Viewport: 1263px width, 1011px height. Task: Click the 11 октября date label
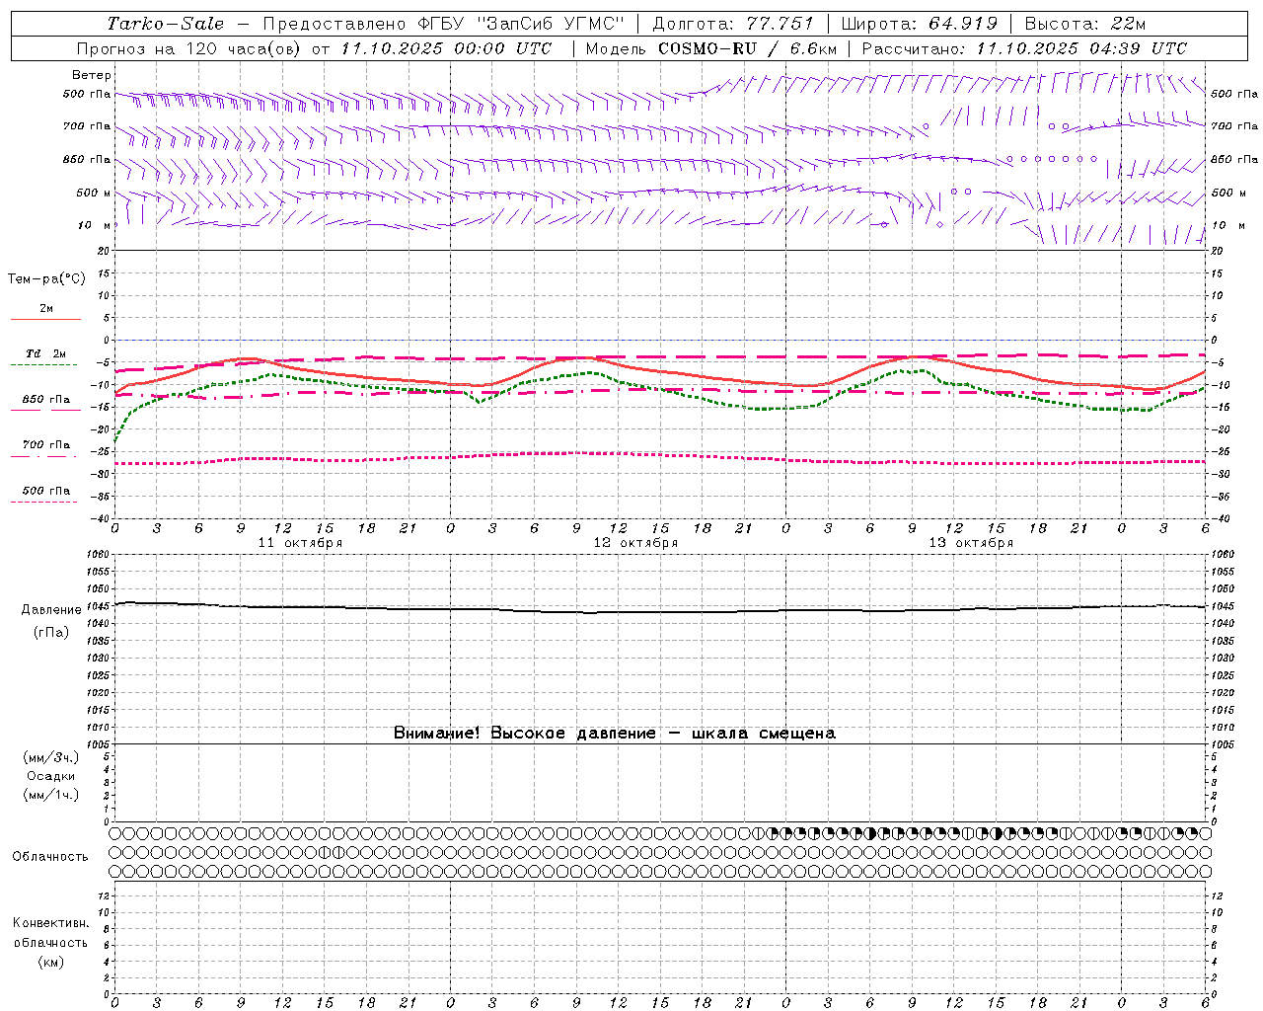(x=300, y=543)
